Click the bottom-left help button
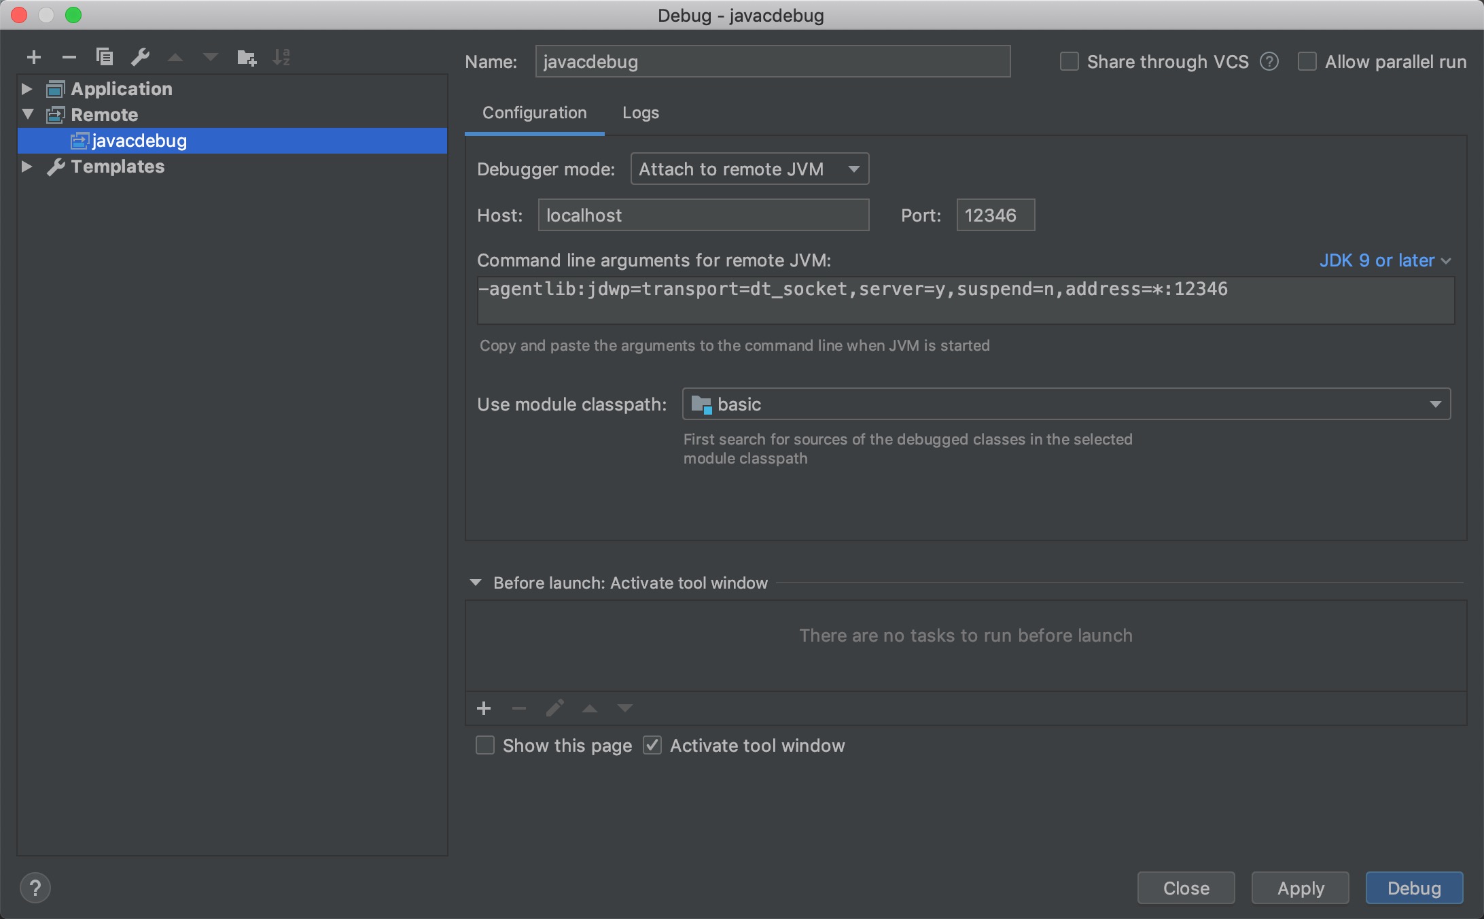Screen dimensions: 1484x919 coord(35,888)
